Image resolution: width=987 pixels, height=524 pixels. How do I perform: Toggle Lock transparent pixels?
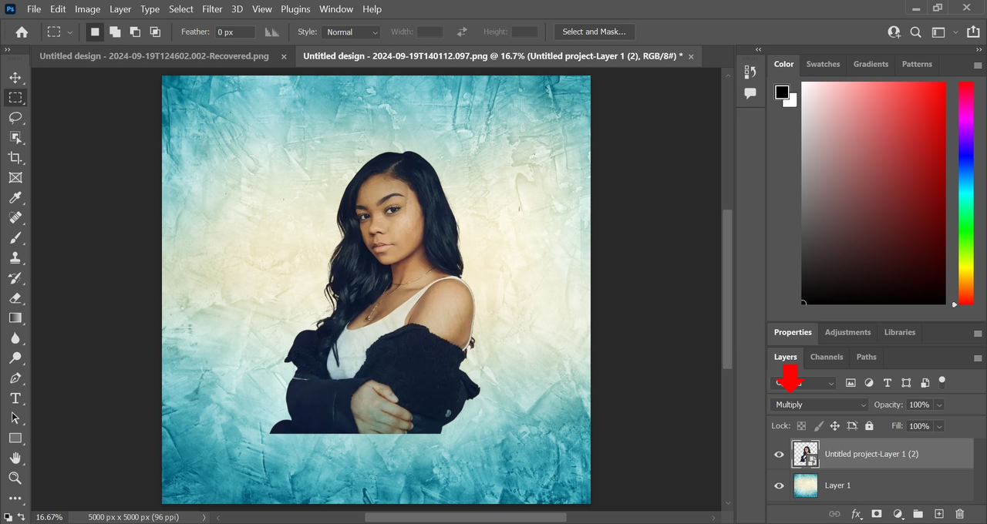pyautogui.click(x=801, y=425)
